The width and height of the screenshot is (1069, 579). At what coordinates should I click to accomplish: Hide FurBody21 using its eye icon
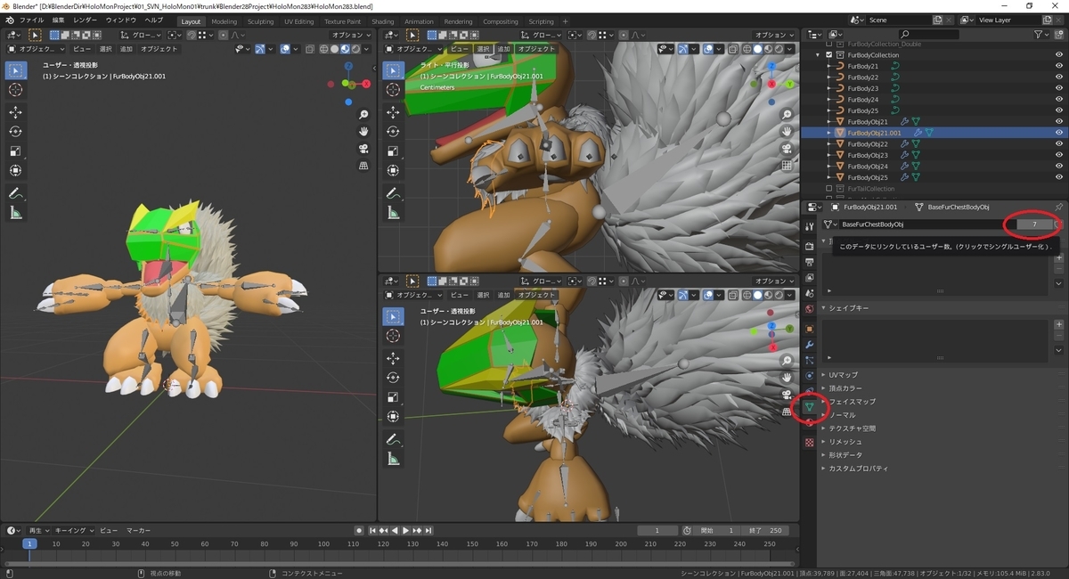1058,66
